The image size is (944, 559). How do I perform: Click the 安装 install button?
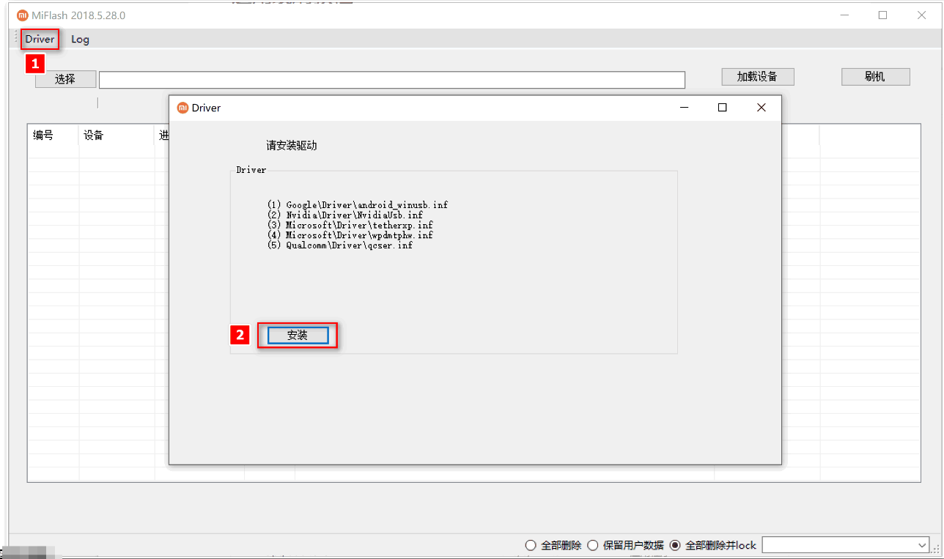[298, 335]
